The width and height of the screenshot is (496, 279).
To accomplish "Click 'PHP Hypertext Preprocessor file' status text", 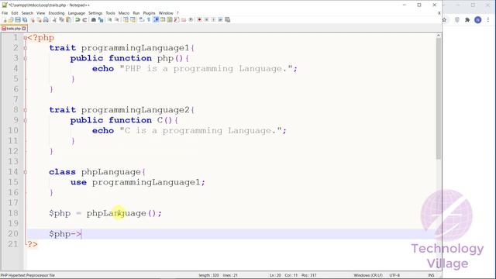I will click(x=28, y=275).
